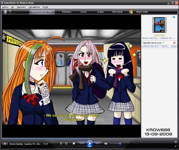Open the Ayuda menu
The width and height of the screenshot is (179, 150).
[45, 7]
